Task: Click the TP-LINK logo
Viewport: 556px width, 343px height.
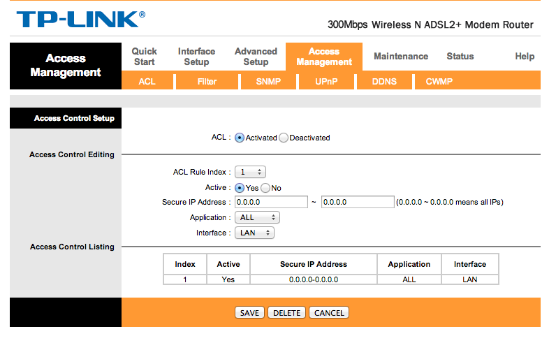Action: point(80,20)
